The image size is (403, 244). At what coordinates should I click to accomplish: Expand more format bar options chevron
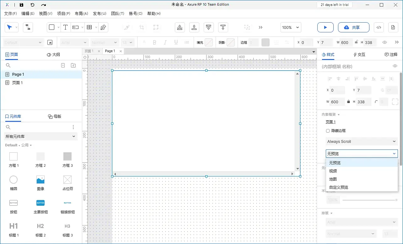pyautogui.click(x=397, y=42)
